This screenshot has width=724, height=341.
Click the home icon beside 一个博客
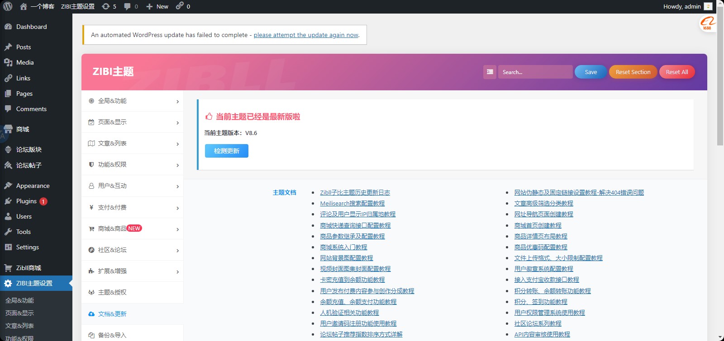pyautogui.click(x=24, y=6)
